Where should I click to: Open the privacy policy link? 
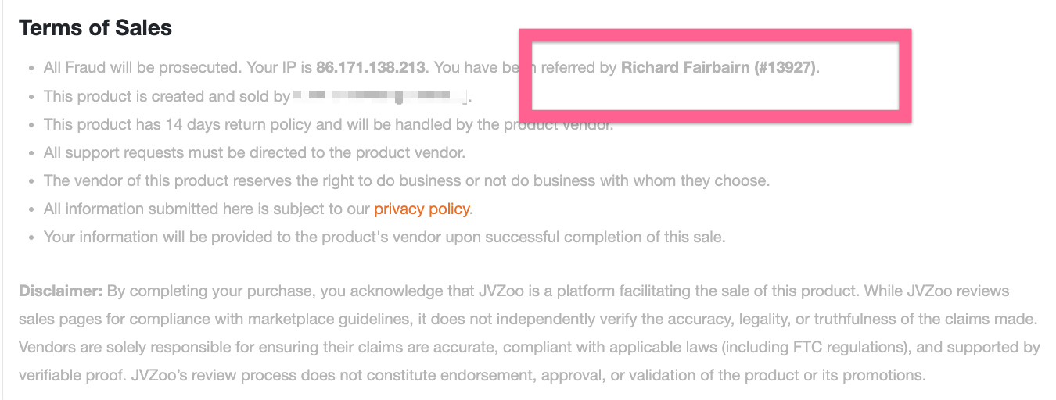(x=422, y=209)
